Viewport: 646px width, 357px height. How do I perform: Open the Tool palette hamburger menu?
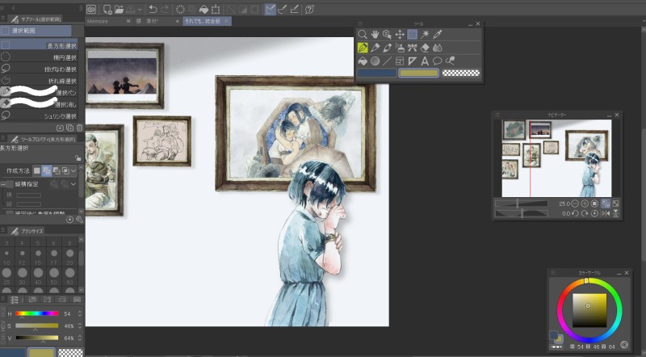359,24
